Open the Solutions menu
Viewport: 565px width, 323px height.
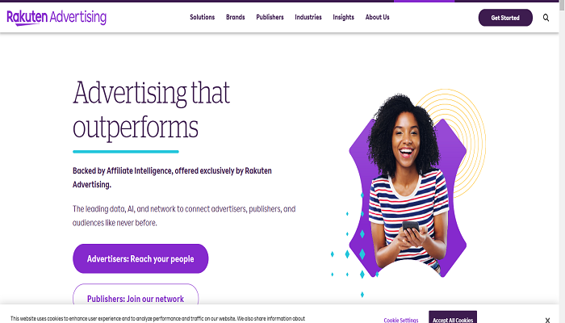pyautogui.click(x=202, y=17)
